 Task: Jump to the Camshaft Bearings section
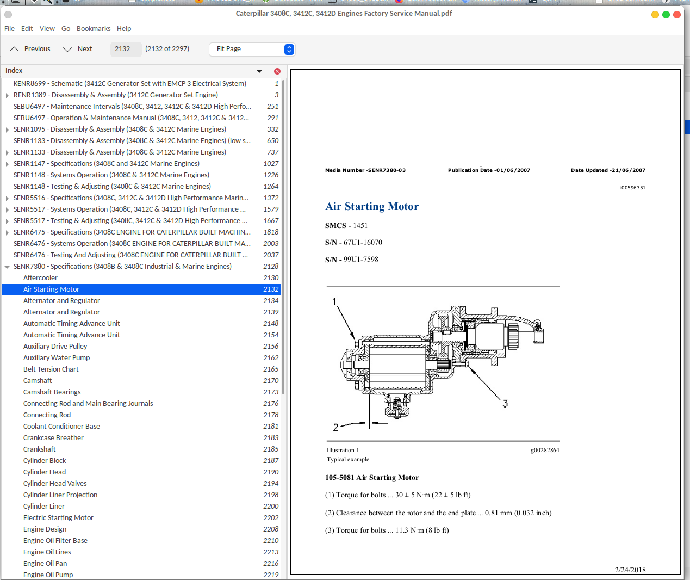pos(52,392)
